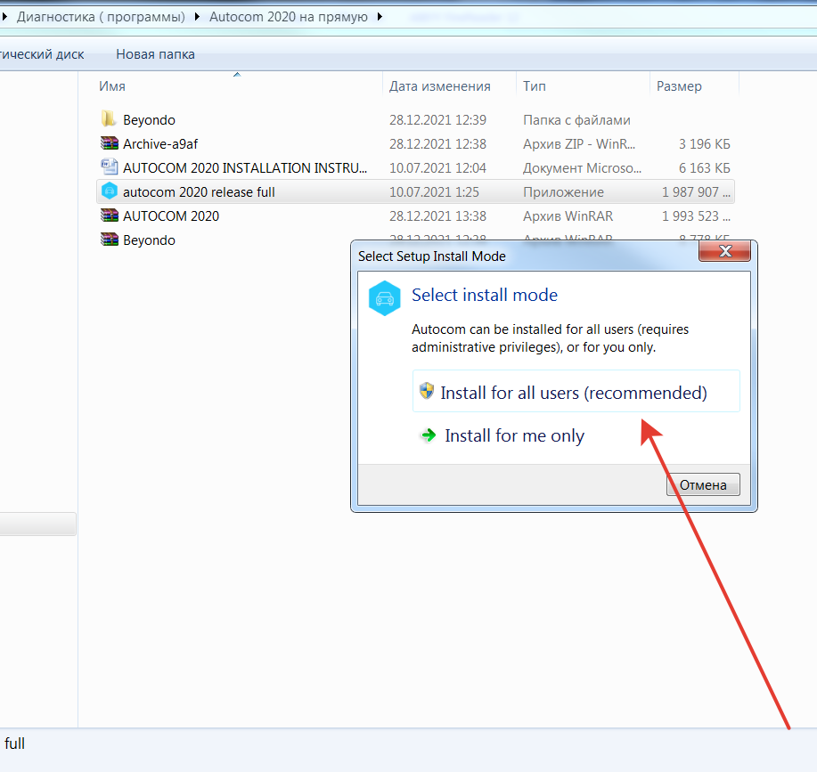Click the Word document icon for AUTOCOM 2020 INSTALLATION INSTRU...
This screenshot has width=817, height=772.
[109, 167]
